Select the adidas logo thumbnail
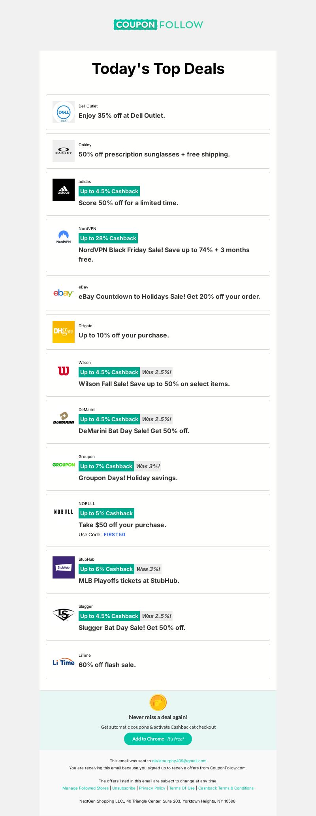The width and height of the screenshot is (316, 816). (x=64, y=190)
